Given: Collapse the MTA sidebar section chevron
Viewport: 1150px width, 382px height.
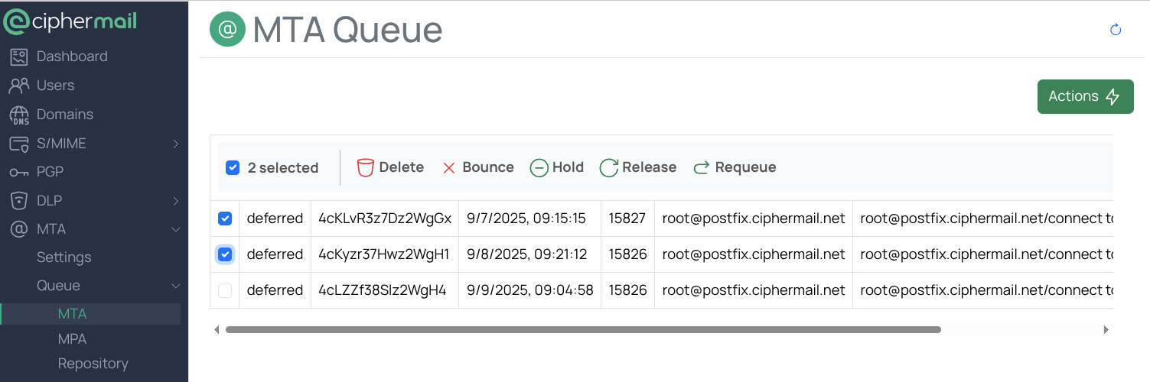Looking at the screenshot, I should (175, 229).
